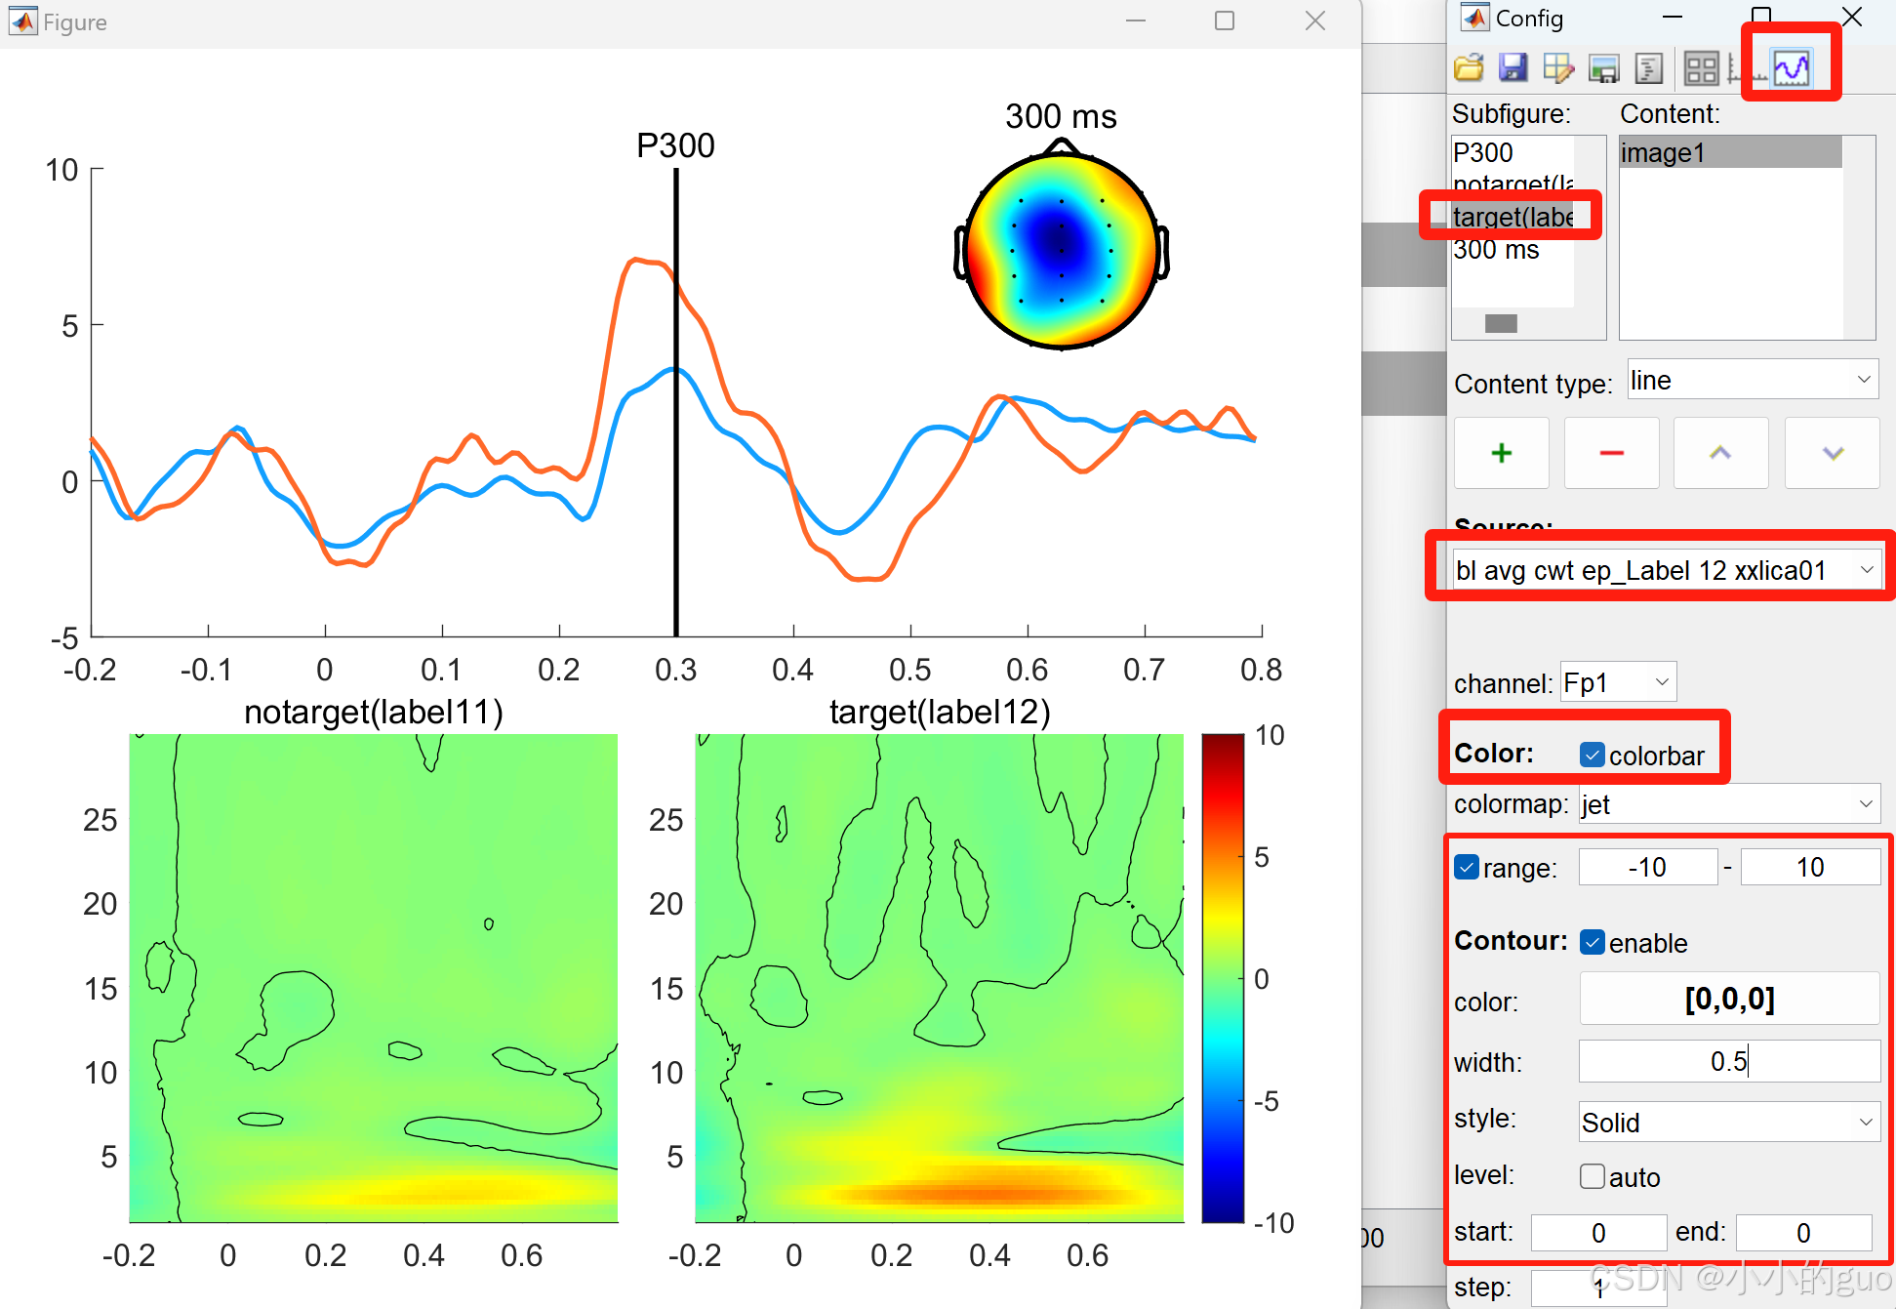The image size is (1896, 1309).
Task: Toggle the range checkbox
Action: click(1467, 867)
